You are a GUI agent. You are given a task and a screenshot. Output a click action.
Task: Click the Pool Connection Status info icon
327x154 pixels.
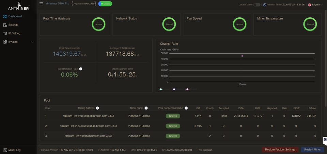[x=186, y=108]
